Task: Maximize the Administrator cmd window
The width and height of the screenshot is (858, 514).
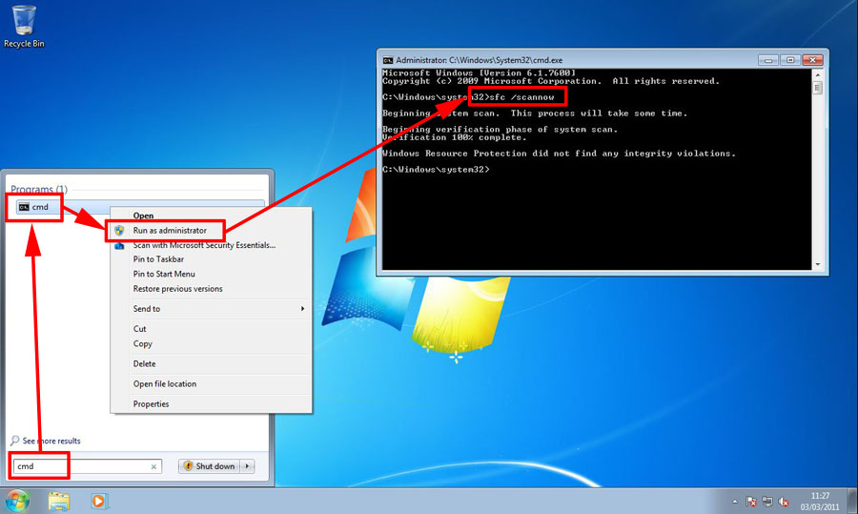Action: click(x=790, y=60)
